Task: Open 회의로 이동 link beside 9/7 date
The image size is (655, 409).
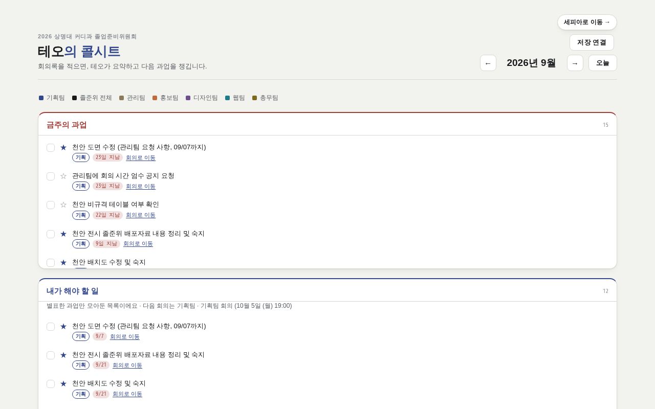Action: pos(125,336)
